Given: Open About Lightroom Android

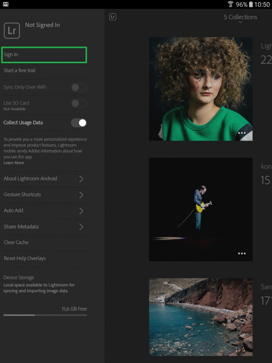Looking at the screenshot, I should pos(44,179).
